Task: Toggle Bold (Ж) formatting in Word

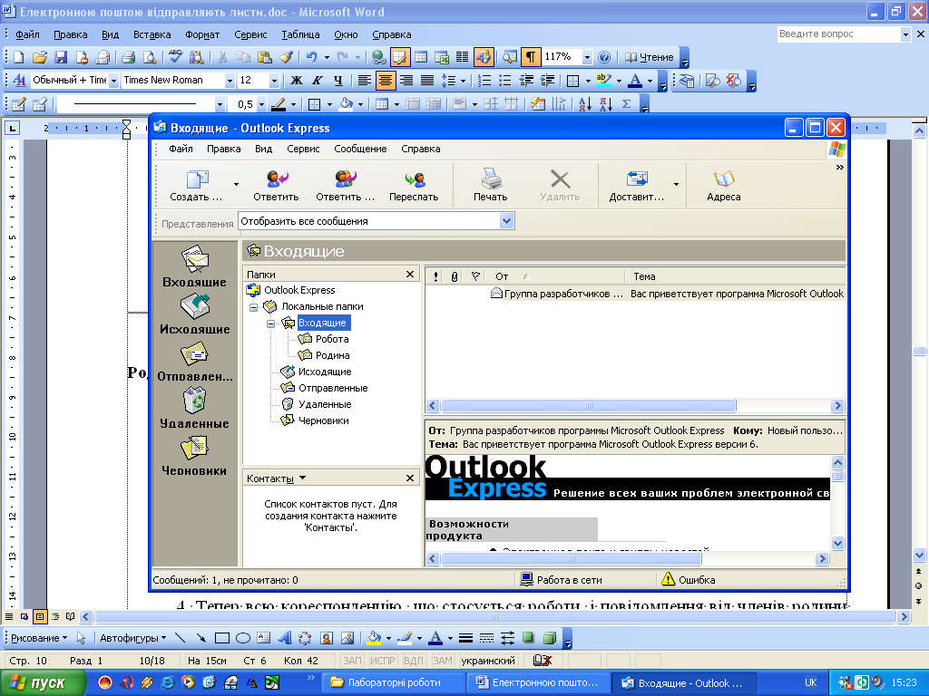Action: point(297,81)
